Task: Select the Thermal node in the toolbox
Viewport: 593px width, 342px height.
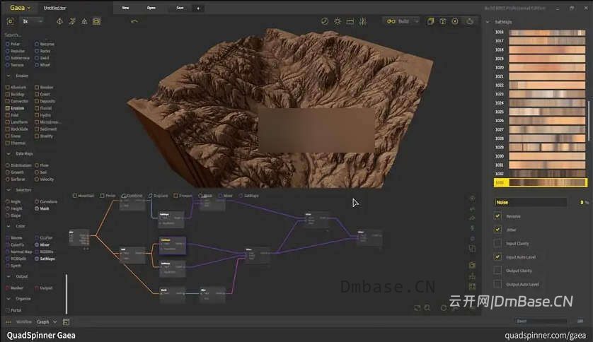Action: point(16,143)
